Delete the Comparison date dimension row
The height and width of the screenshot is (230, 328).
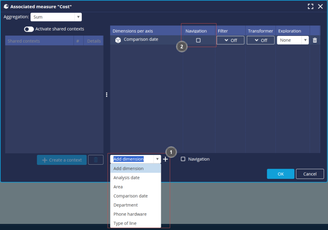pyautogui.click(x=315, y=40)
